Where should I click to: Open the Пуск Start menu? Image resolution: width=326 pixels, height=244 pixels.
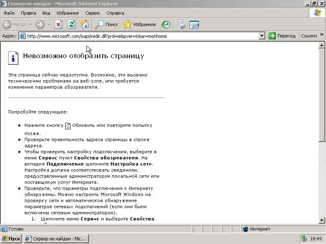click(11, 239)
